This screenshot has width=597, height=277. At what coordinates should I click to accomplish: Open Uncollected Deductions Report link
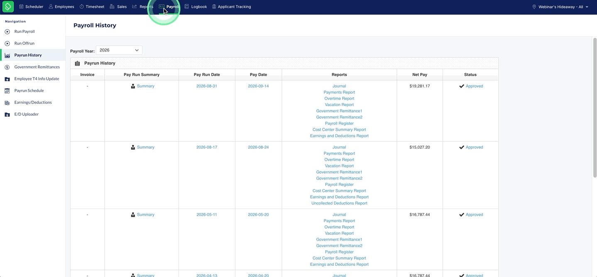tap(339, 203)
